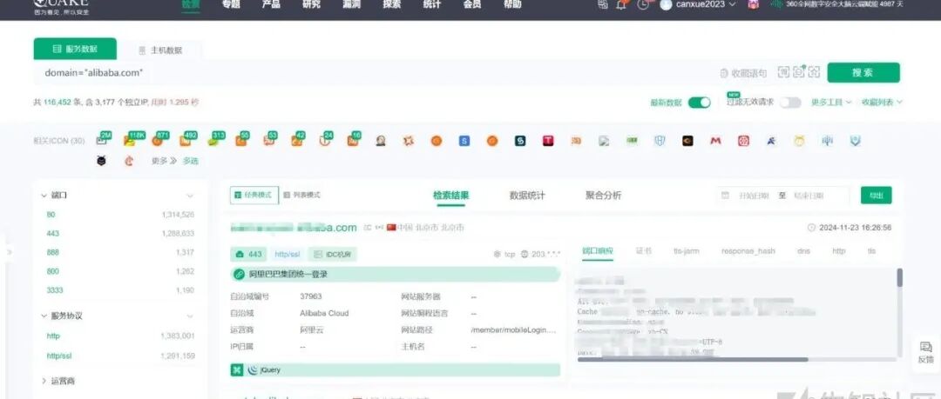Click the end date input field

coord(809,196)
